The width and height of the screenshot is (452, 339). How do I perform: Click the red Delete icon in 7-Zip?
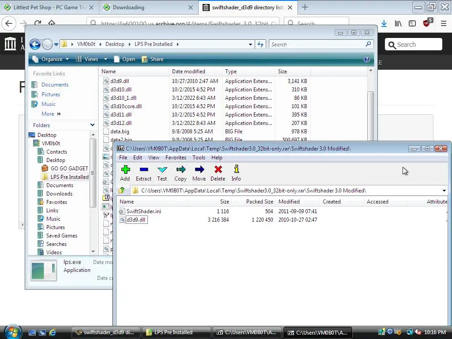tap(218, 173)
